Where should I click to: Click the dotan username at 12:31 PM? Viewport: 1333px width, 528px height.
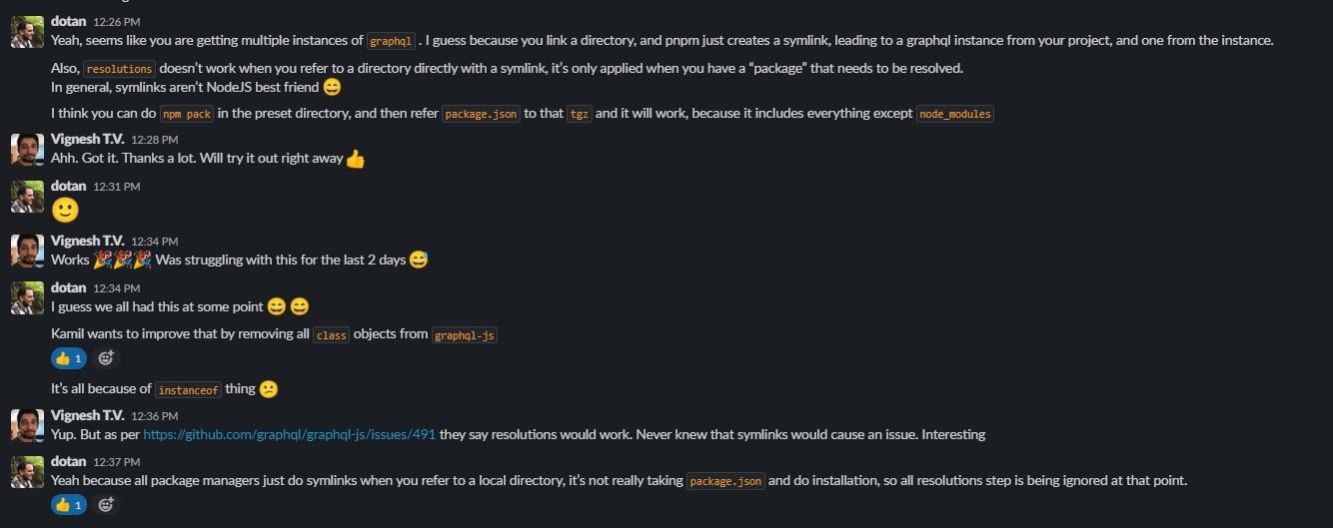pos(68,186)
